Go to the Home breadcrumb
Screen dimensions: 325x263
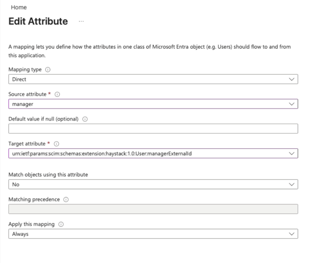click(18, 8)
